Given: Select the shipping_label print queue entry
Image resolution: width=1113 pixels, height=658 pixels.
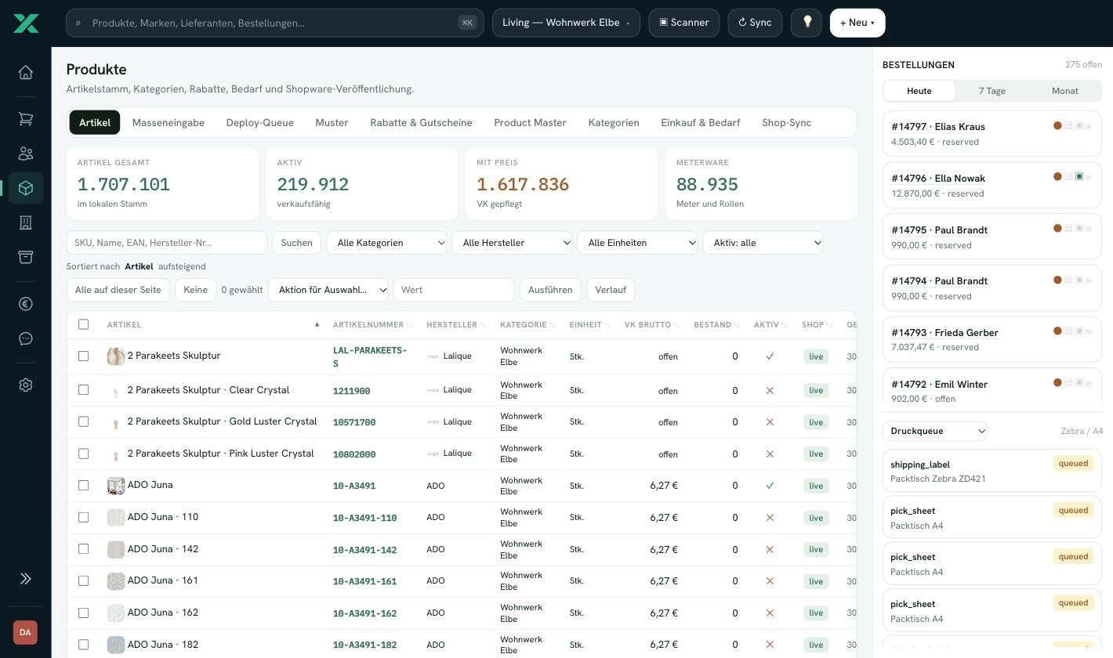Looking at the screenshot, I should pyautogui.click(x=992, y=471).
